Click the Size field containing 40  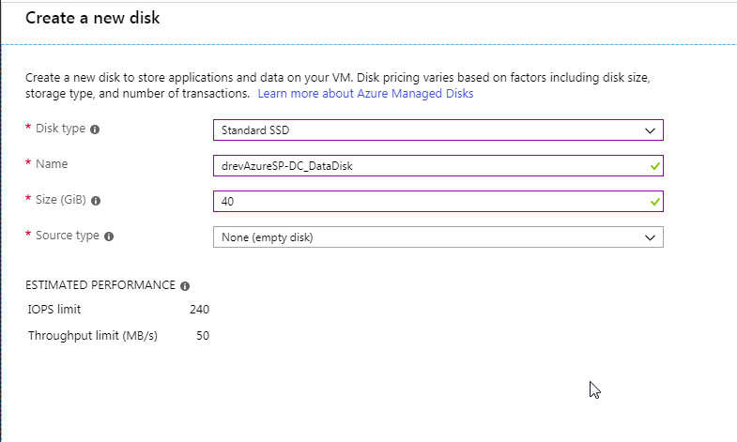pos(438,202)
